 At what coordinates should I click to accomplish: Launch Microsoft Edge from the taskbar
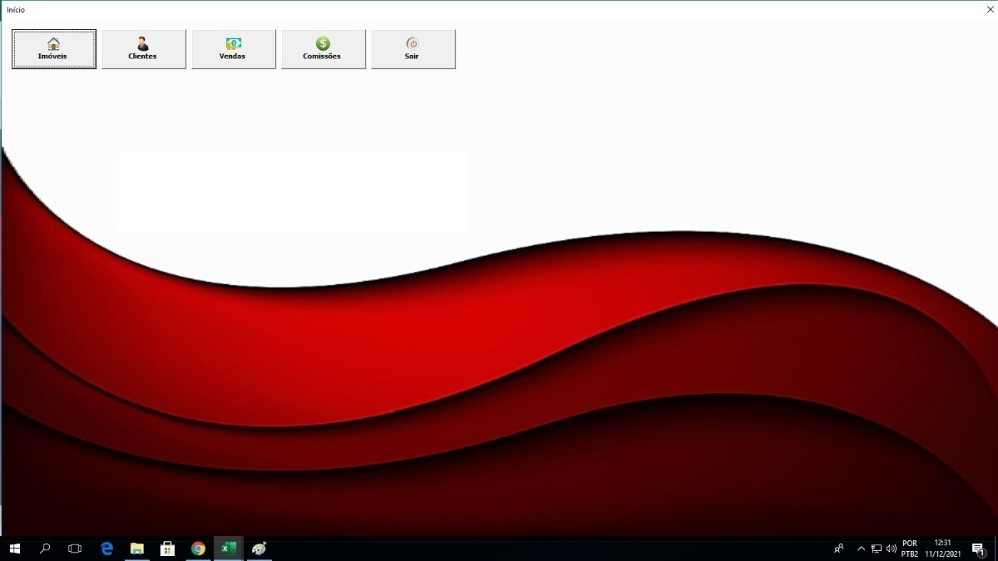pos(106,549)
